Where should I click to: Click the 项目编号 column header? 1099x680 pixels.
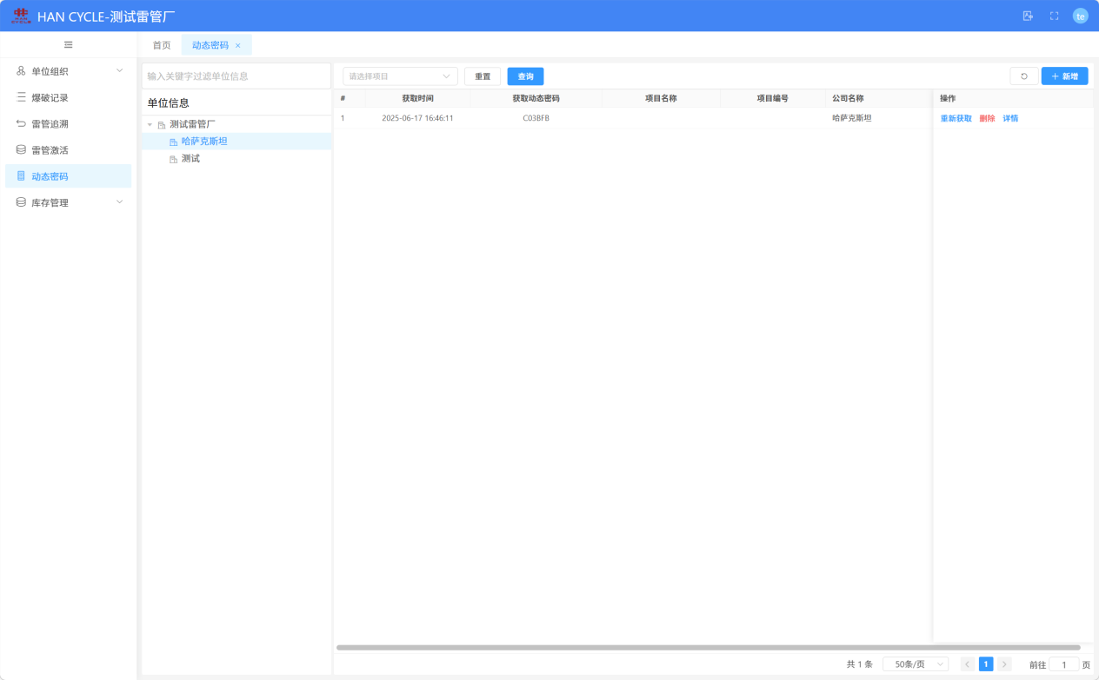pyautogui.click(x=773, y=98)
